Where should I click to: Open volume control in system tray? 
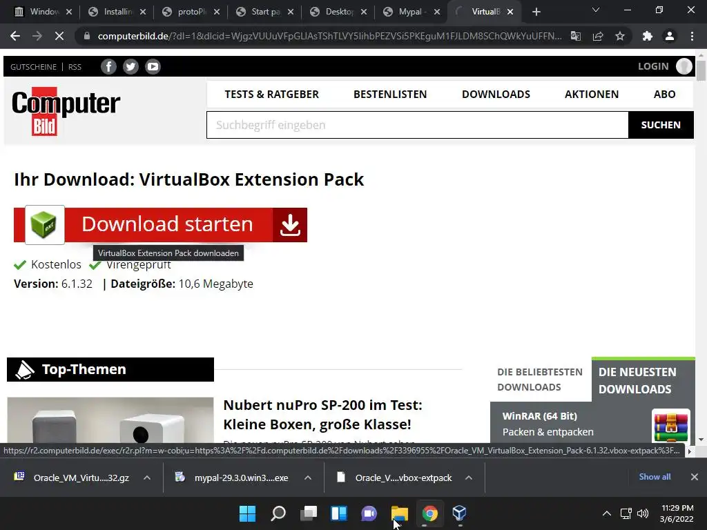tap(643, 513)
